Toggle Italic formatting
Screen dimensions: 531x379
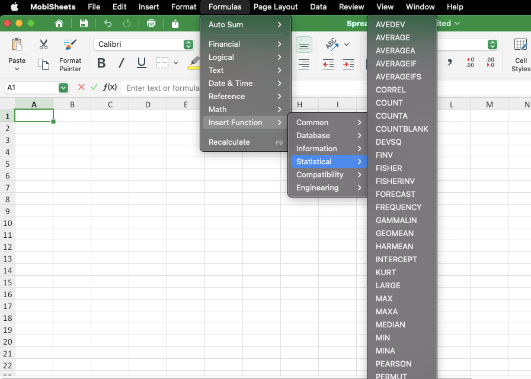pyautogui.click(x=121, y=63)
